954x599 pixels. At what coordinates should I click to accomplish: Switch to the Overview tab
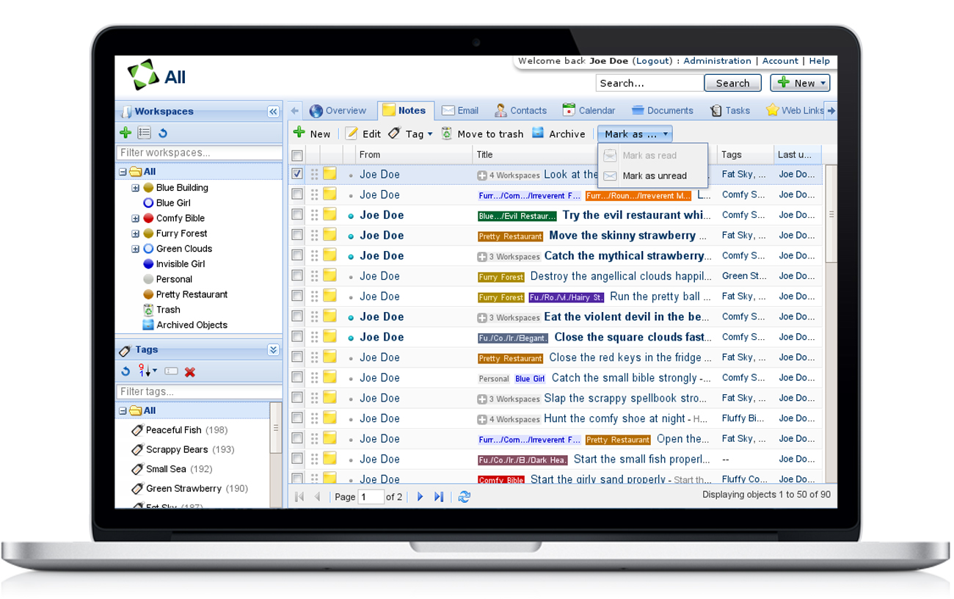pyautogui.click(x=338, y=111)
